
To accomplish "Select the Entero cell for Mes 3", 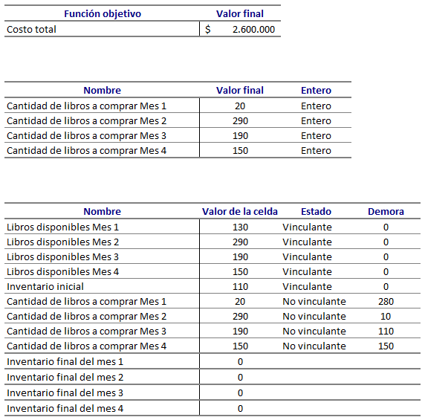I will (x=316, y=135).
